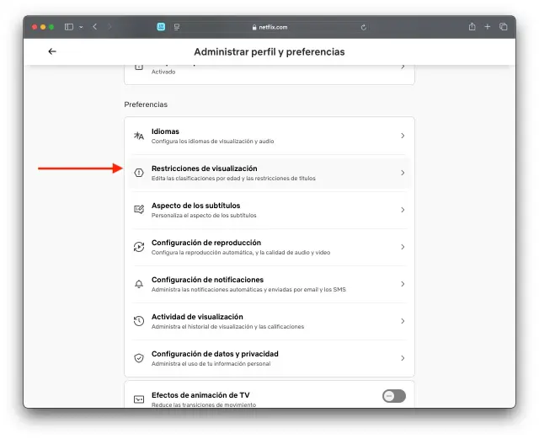Click the Idiomas language icon

[139, 136]
